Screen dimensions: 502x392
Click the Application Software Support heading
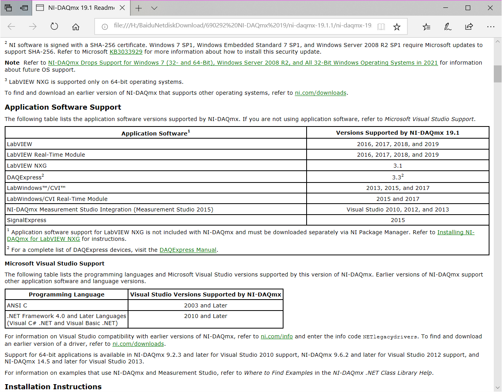(63, 107)
